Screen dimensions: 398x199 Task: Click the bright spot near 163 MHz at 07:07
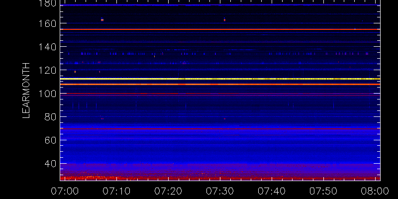click(102, 20)
